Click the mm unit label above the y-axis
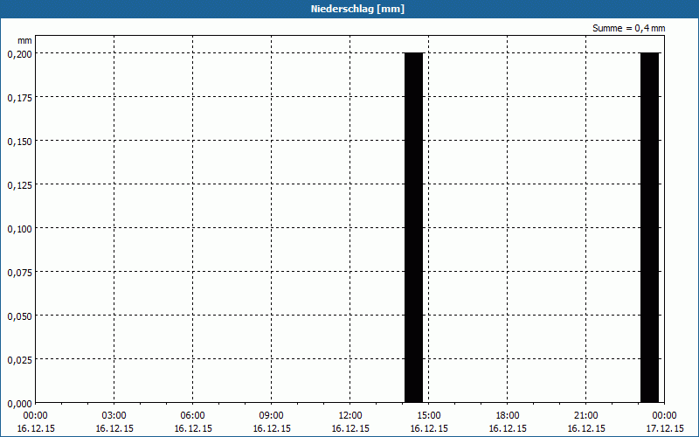This screenshot has width=699, height=437. click(24, 40)
